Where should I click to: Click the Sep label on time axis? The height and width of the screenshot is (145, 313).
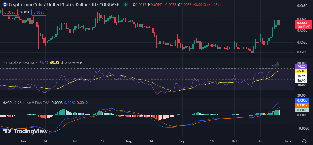click(182, 141)
